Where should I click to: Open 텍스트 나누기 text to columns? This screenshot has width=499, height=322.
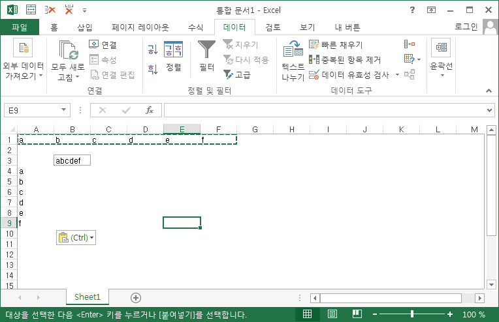293,61
